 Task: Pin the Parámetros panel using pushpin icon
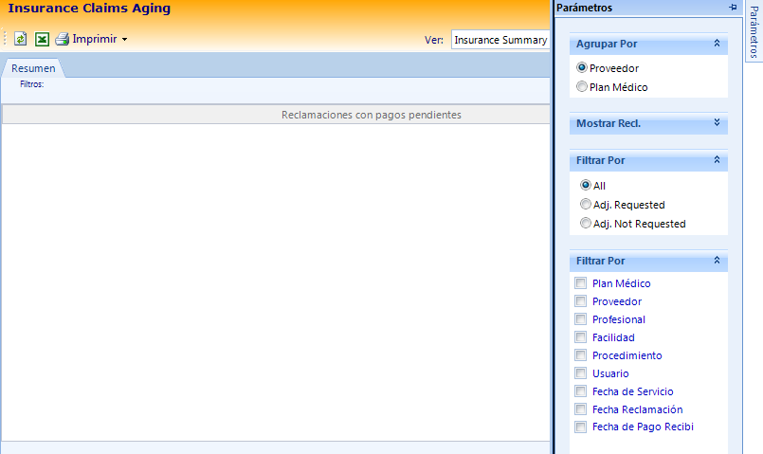click(732, 8)
